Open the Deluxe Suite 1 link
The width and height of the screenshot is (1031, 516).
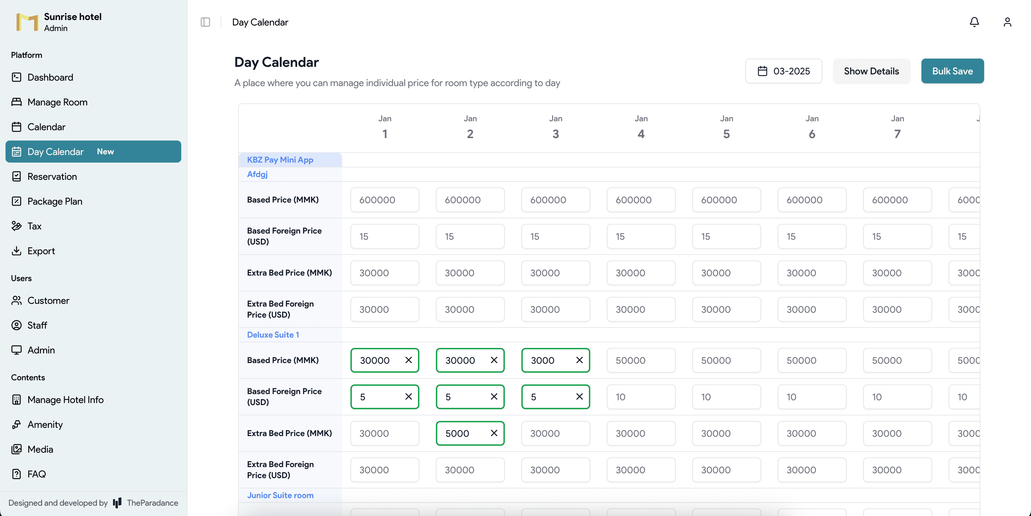(x=273, y=335)
